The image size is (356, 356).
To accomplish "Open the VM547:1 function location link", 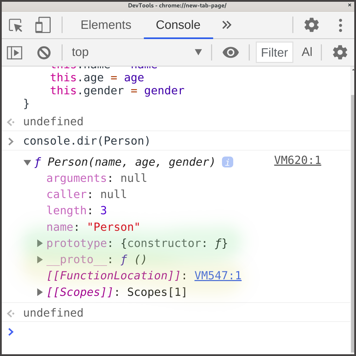I will click(x=218, y=276).
